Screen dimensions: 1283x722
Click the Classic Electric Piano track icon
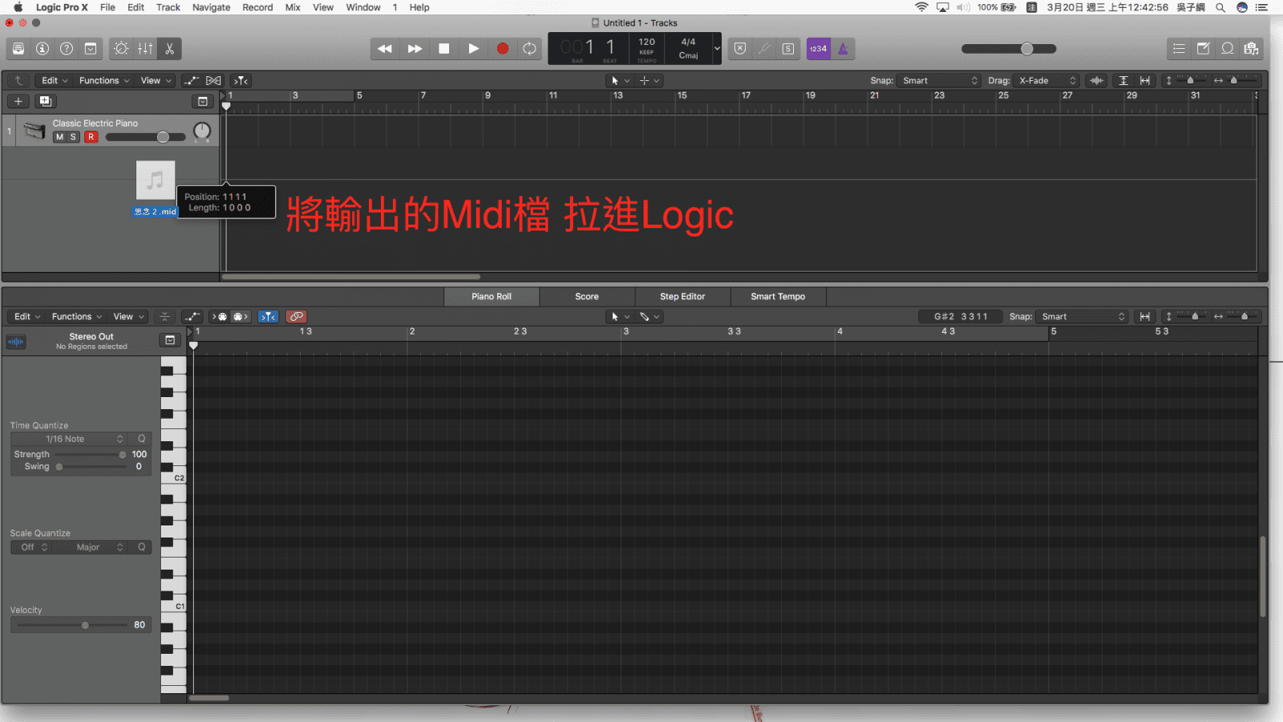pos(34,130)
